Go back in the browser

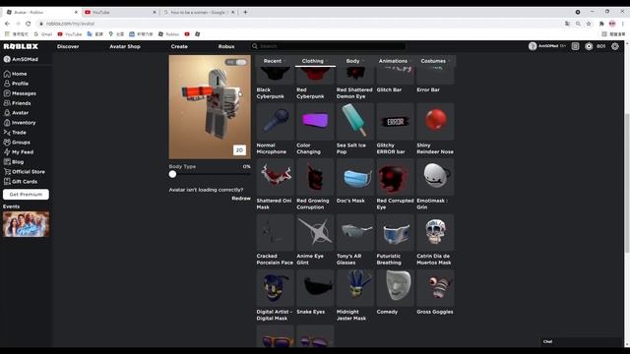click(x=7, y=24)
